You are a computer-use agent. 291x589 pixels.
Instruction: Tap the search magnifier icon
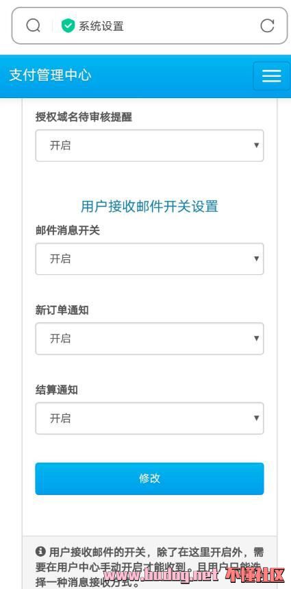(34, 26)
